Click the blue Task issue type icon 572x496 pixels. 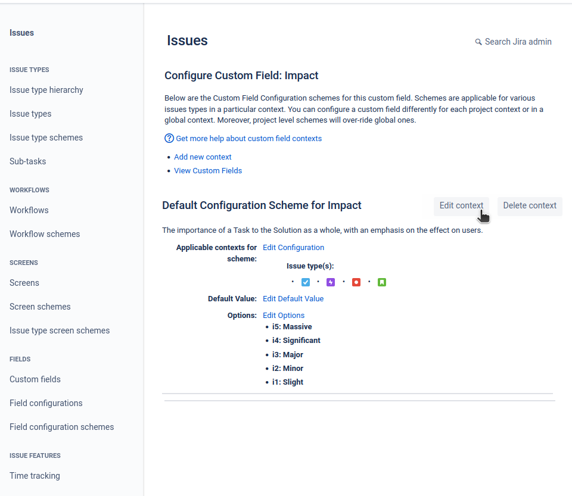tap(306, 282)
